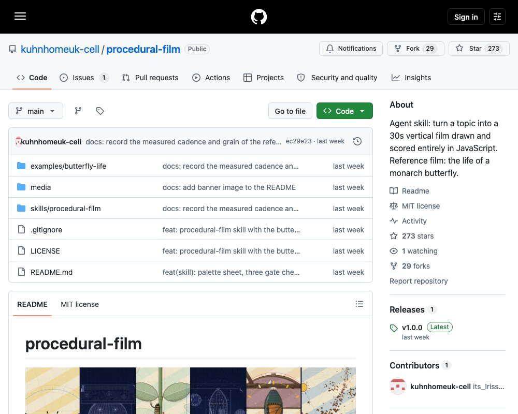Open the README banner image
This screenshot has height=414, width=518.
click(x=191, y=391)
